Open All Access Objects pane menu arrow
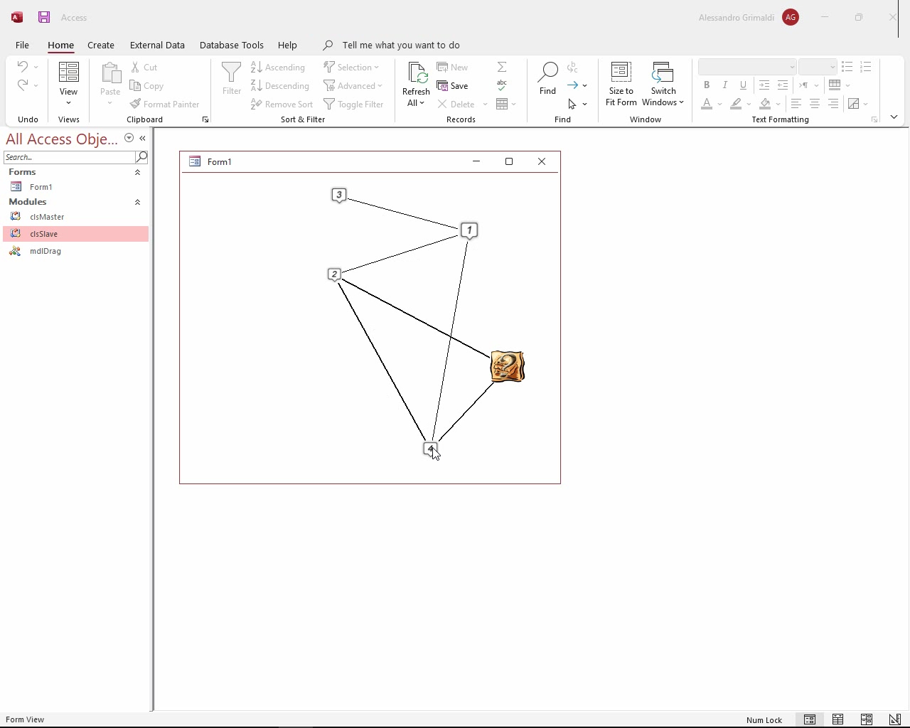The height and width of the screenshot is (728, 910). [x=129, y=138]
